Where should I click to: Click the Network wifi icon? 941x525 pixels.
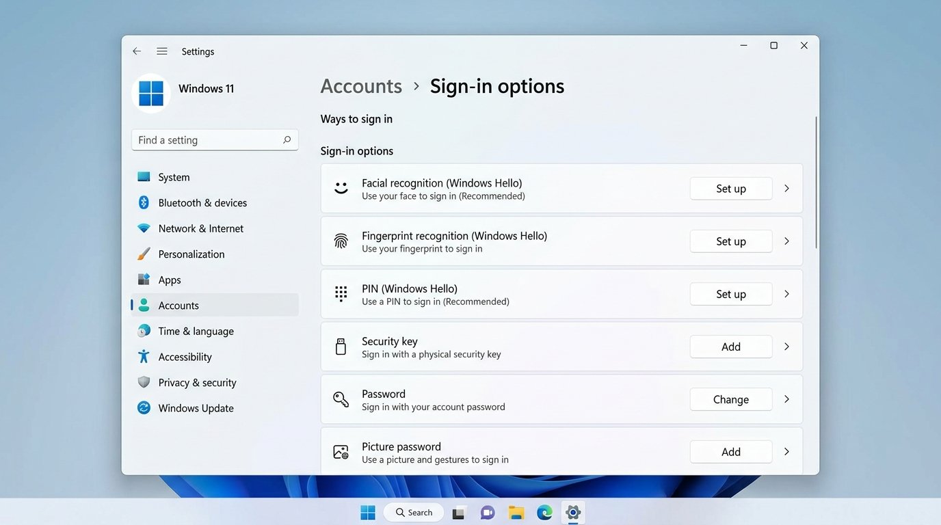144,228
